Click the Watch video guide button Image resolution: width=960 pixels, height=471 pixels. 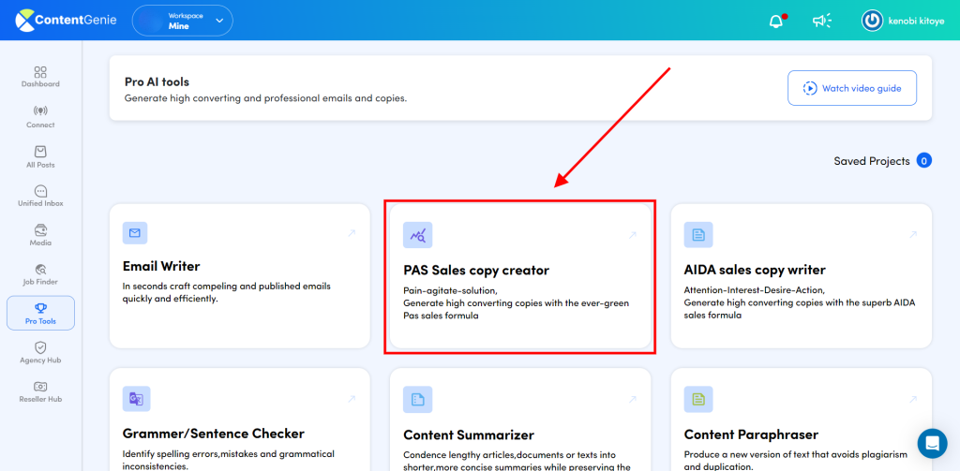(852, 88)
